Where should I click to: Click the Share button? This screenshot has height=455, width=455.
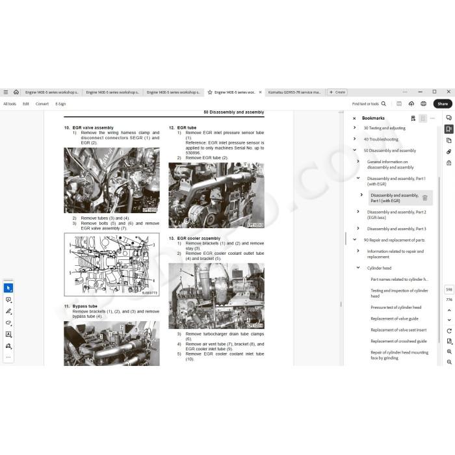tap(443, 104)
